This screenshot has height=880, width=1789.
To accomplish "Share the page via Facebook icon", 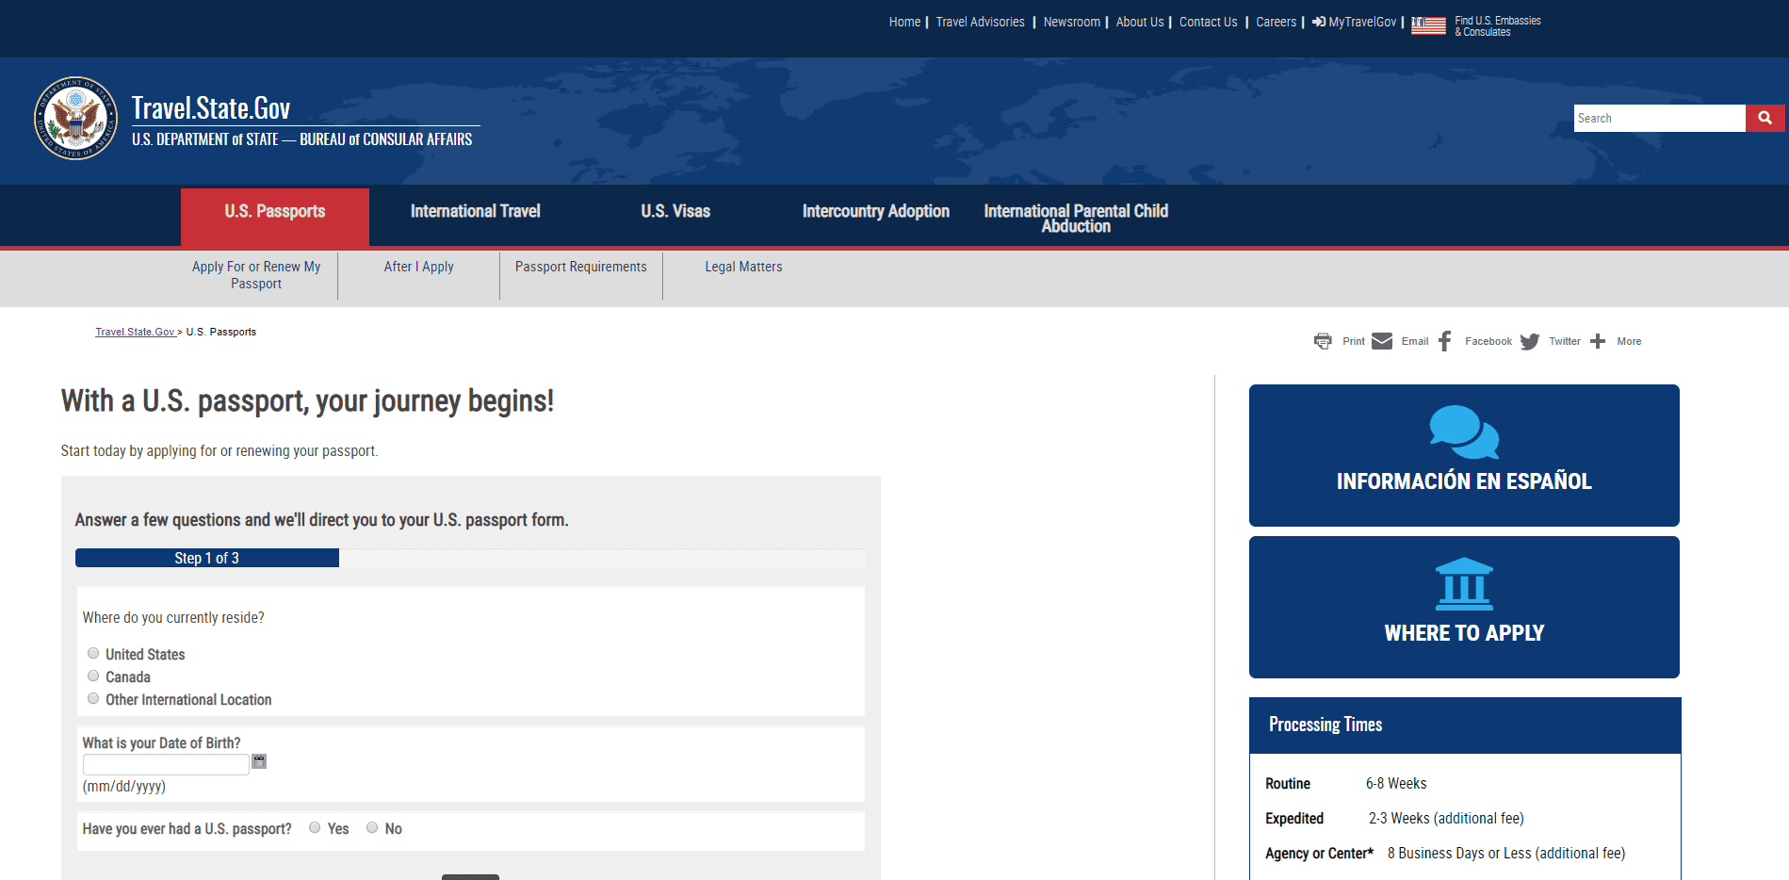I will [x=1444, y=340].
